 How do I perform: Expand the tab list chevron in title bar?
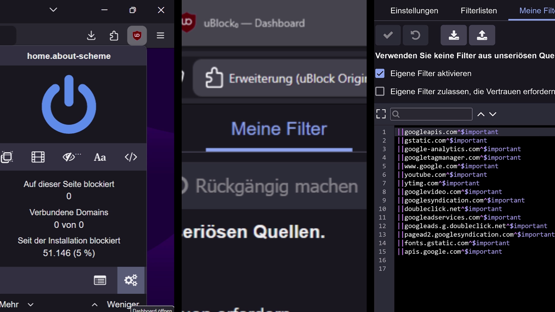(53, 10)
